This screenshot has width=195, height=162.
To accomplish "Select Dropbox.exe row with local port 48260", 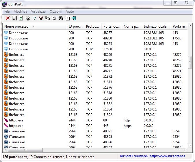I will pyautogui.click(x=95, y=38).
